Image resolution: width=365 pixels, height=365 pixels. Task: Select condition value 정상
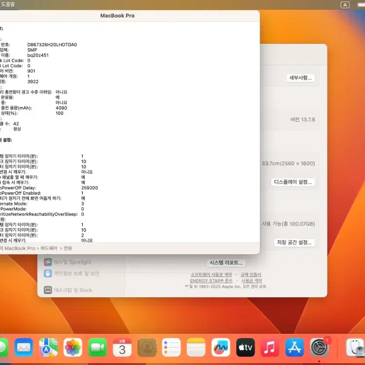pos(17,129)
